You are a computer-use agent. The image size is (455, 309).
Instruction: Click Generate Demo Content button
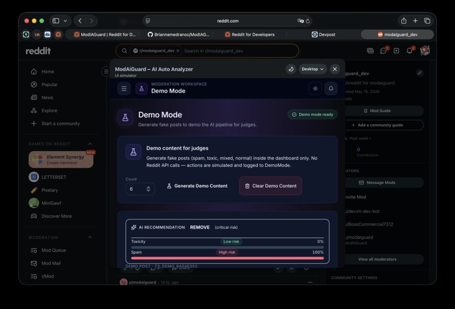click(x=197, y=186)
